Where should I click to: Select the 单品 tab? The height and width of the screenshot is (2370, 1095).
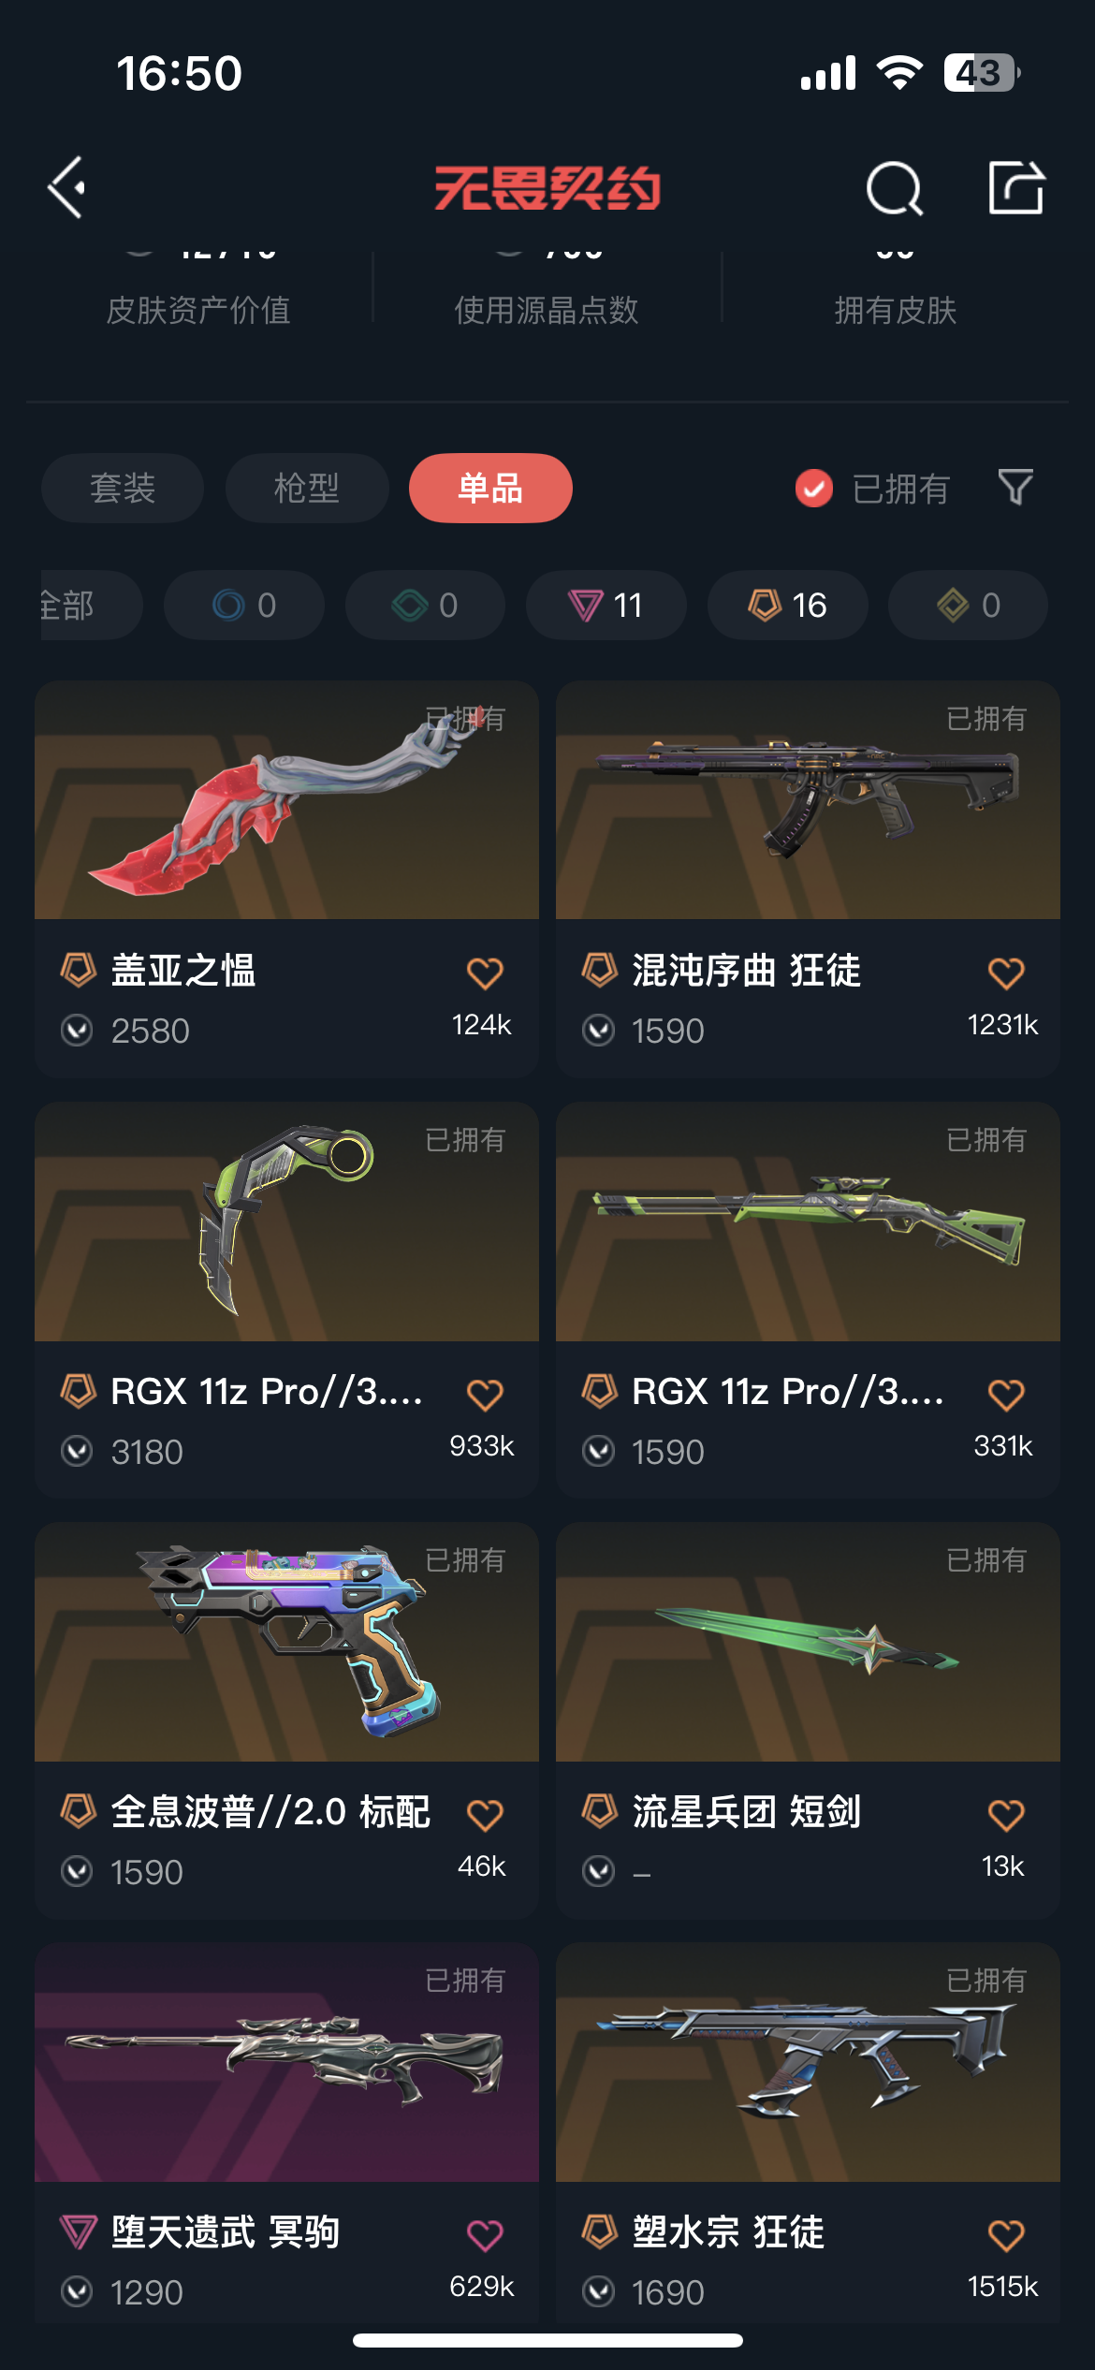tap(490, 488)
